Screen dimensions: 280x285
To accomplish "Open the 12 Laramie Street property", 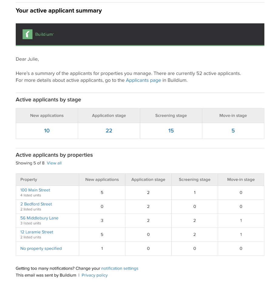I will click(37, 232).
